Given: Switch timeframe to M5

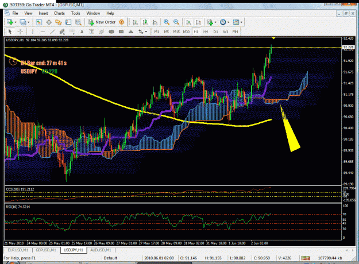Looking at the screenshot, I should 167,32.
